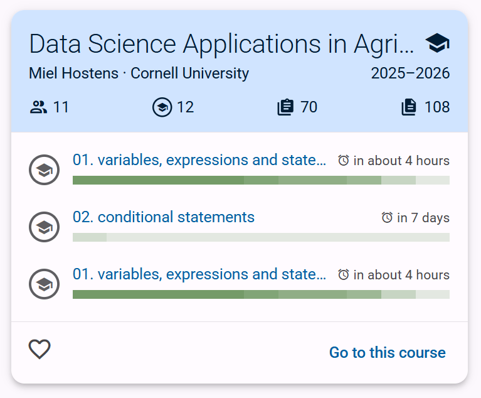Screen dimensions: 481x398
Task: Click the alarm clock icon next to 'in 7 days'
Action: point(387,218)
